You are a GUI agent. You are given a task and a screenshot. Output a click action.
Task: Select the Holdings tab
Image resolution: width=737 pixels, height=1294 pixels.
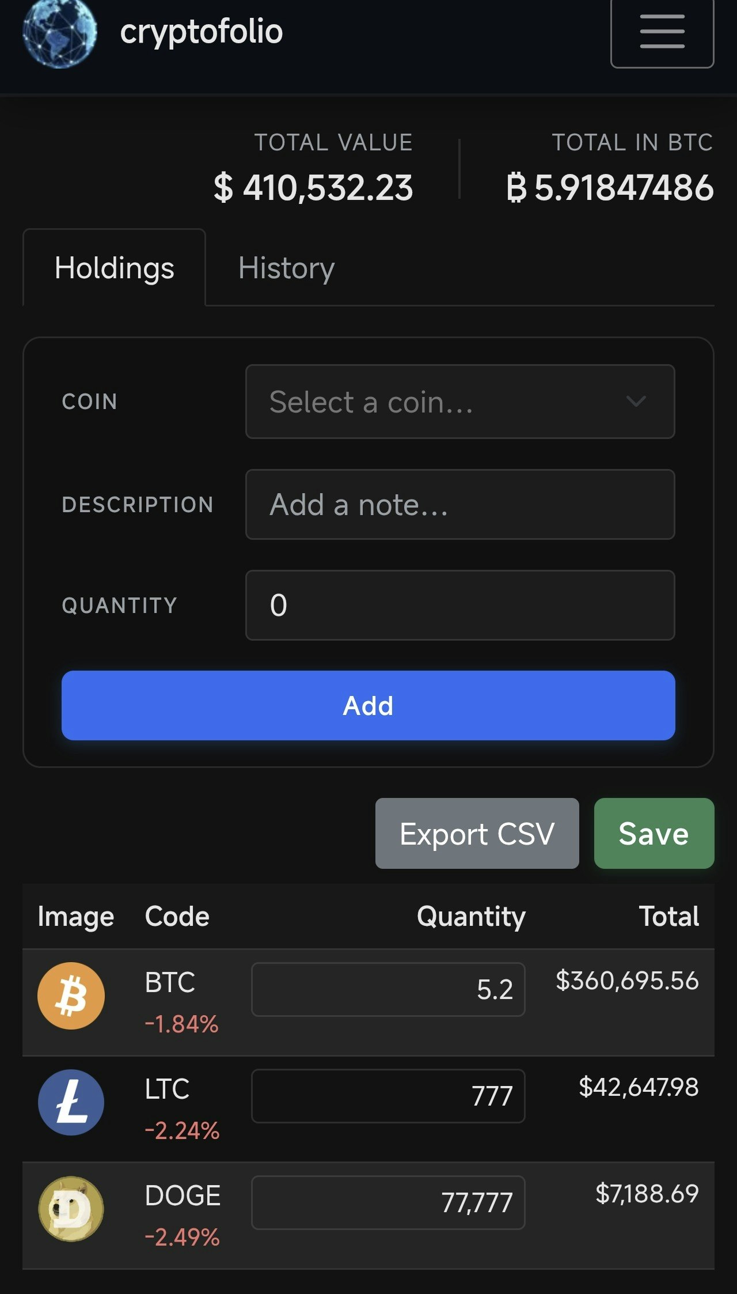(113, 267)
